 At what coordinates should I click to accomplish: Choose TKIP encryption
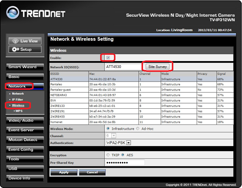coord(109,155)
